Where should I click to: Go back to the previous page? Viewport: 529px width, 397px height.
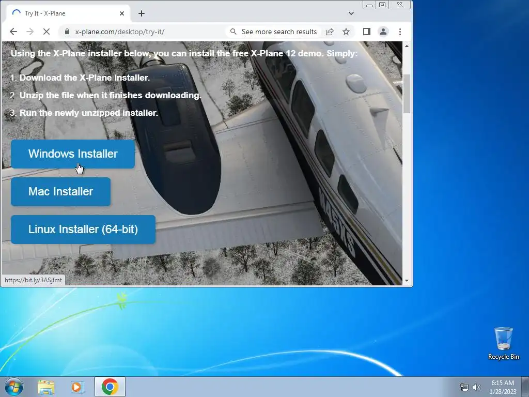tap(13, 32)
